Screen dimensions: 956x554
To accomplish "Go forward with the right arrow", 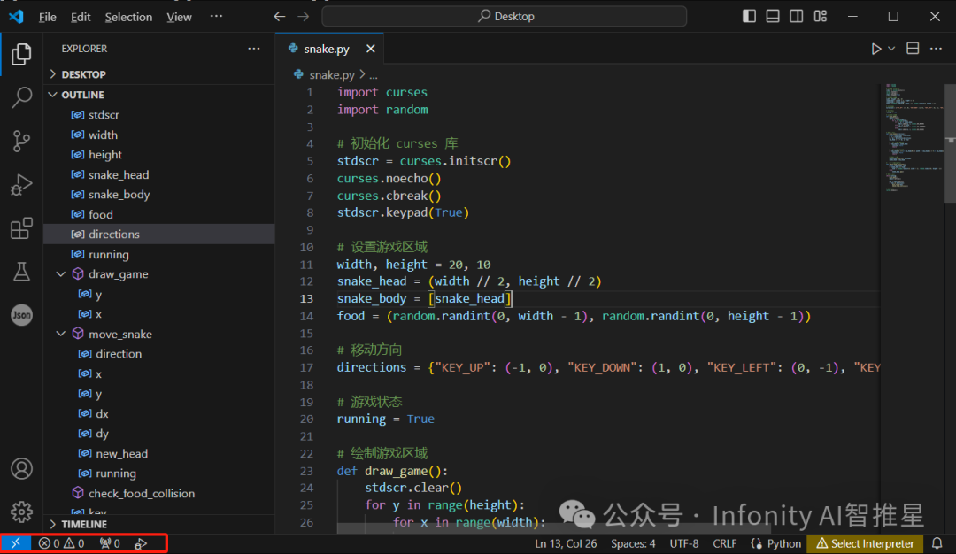I will (x=303, y=17).
